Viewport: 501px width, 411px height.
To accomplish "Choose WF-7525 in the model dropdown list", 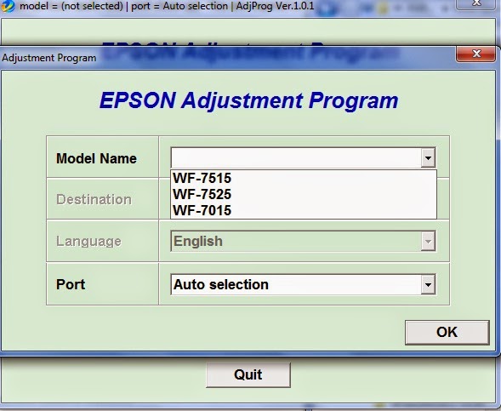I will coord(304,194).
